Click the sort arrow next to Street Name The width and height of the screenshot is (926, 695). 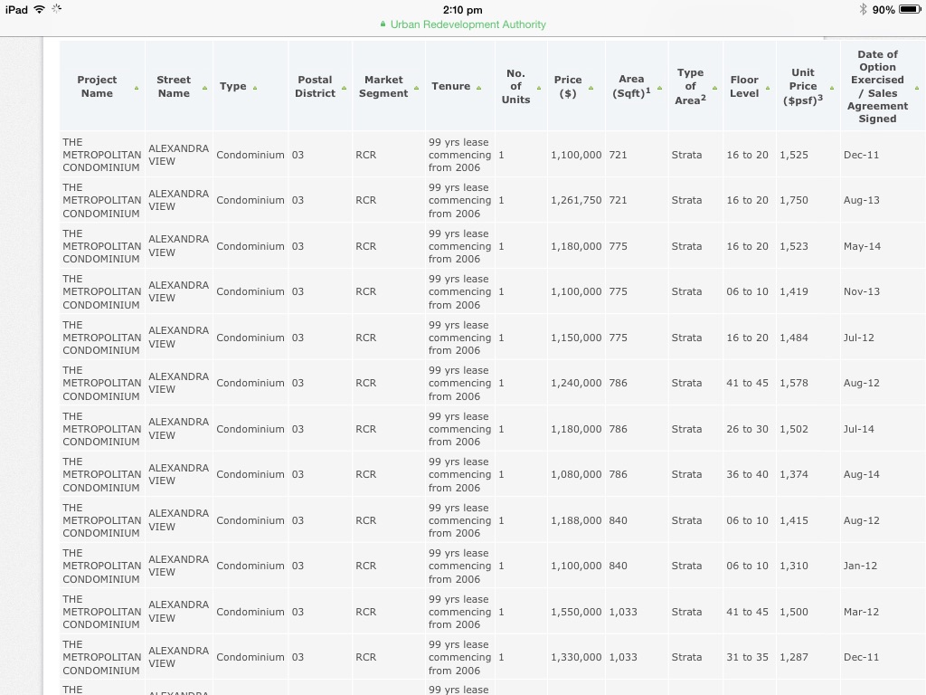click(205, 88)
